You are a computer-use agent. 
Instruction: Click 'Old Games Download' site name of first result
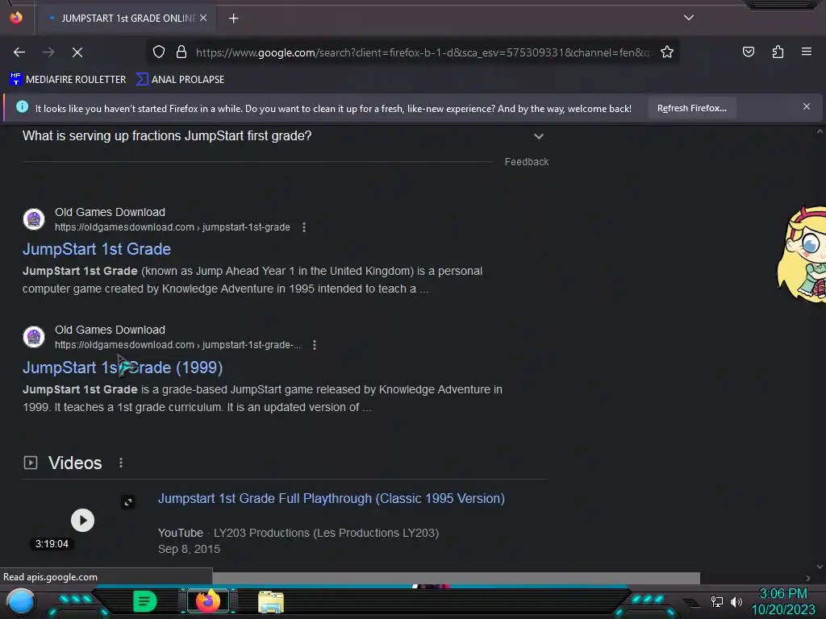[110, 212]
